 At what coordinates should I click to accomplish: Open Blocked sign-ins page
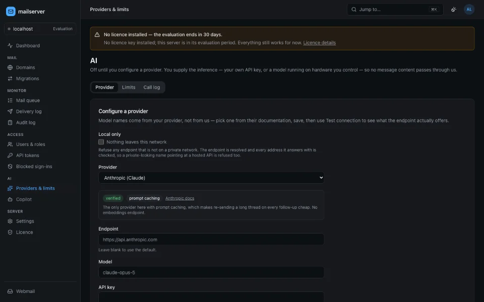pos(40,167)
